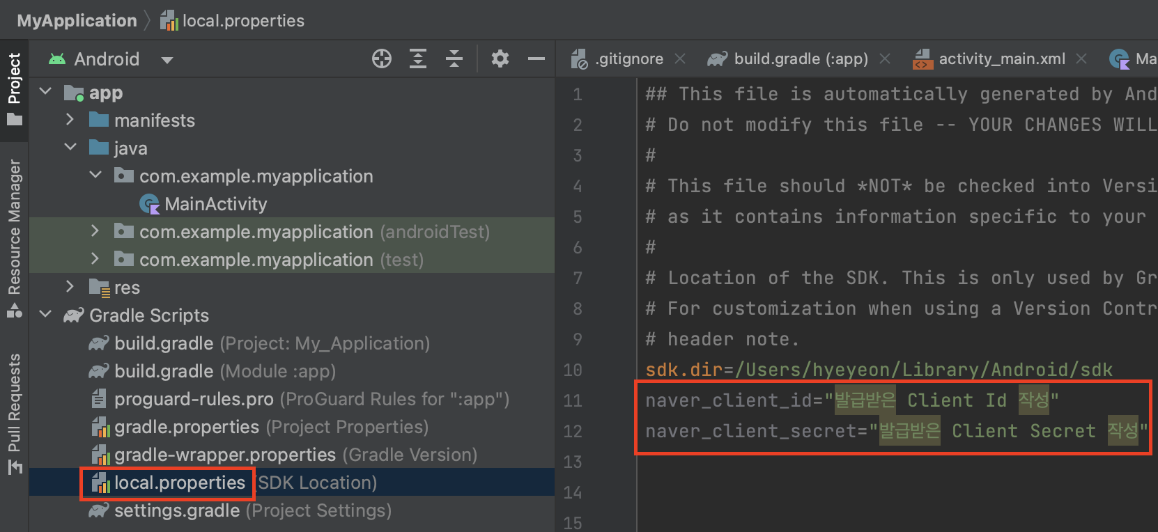This screenshot has width=1158, height=532.
Task: Collapse the java folder
Action: click(70, 147)
